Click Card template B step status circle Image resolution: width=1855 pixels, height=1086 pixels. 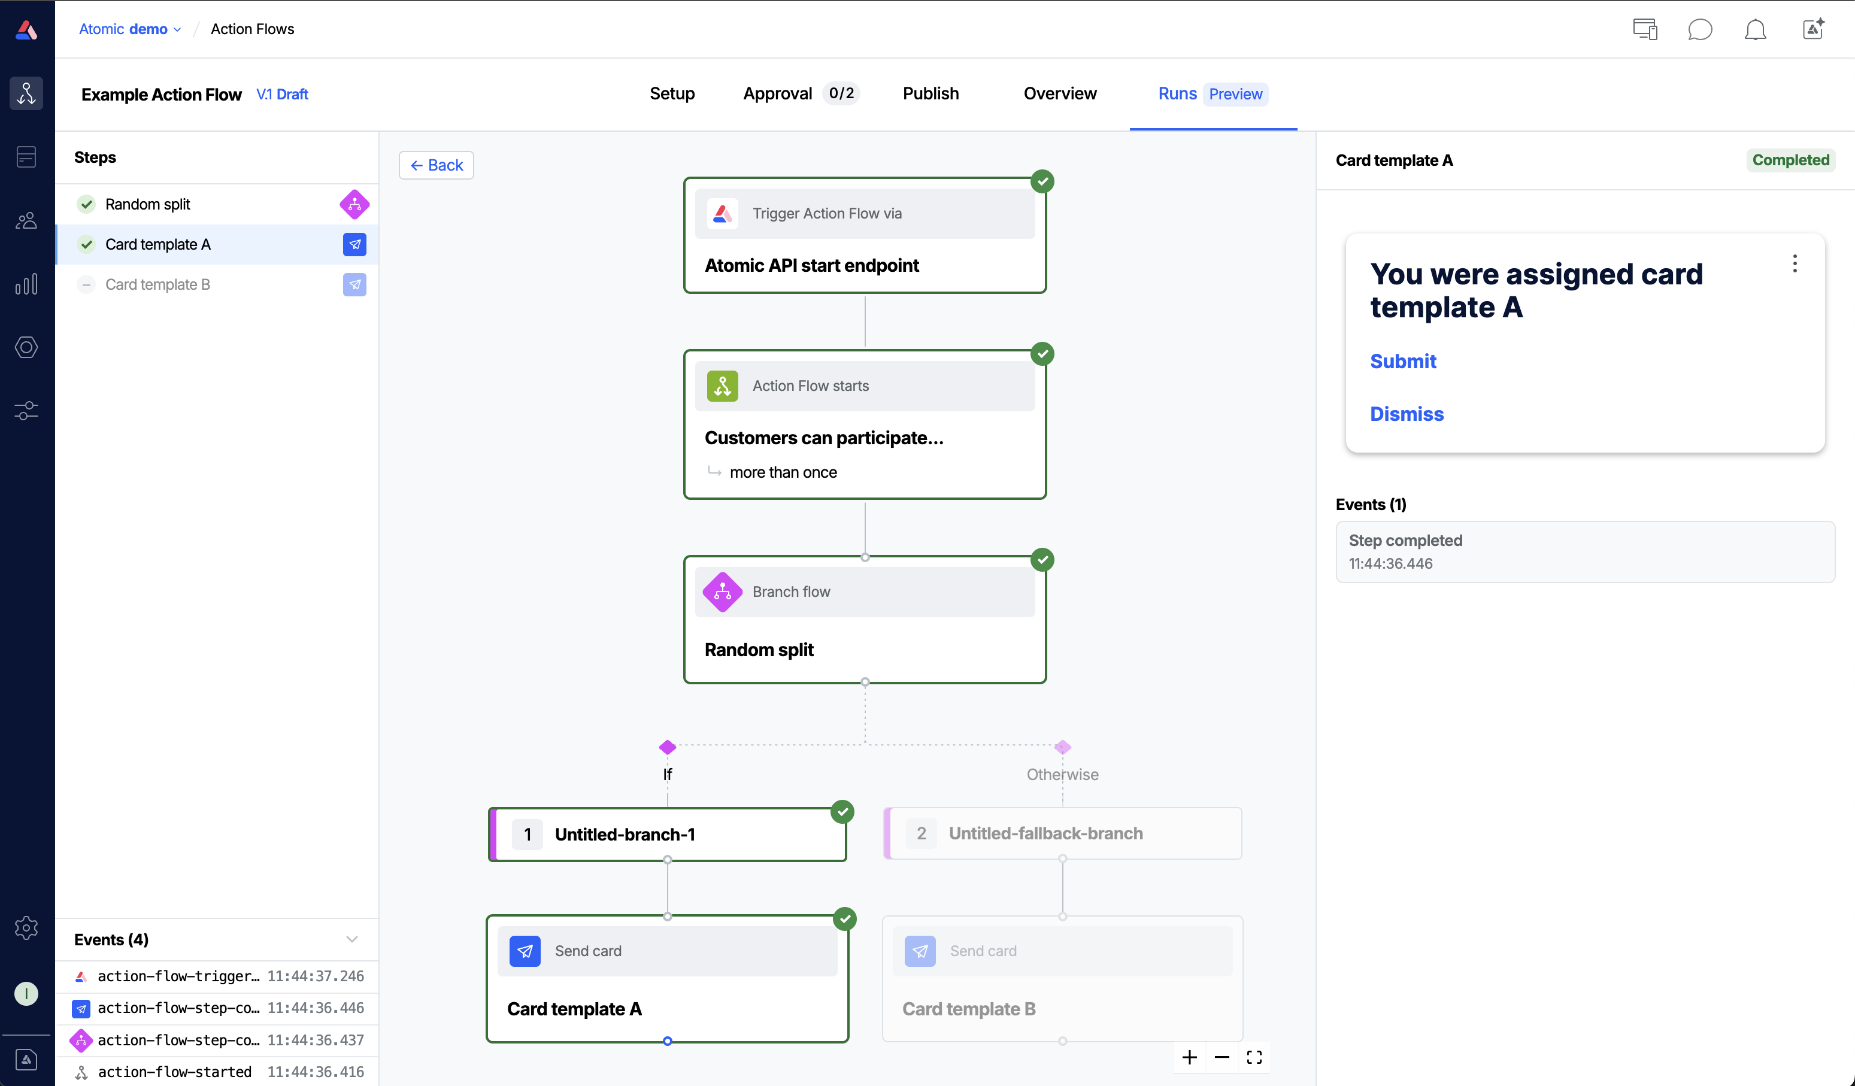pos(87,285)
